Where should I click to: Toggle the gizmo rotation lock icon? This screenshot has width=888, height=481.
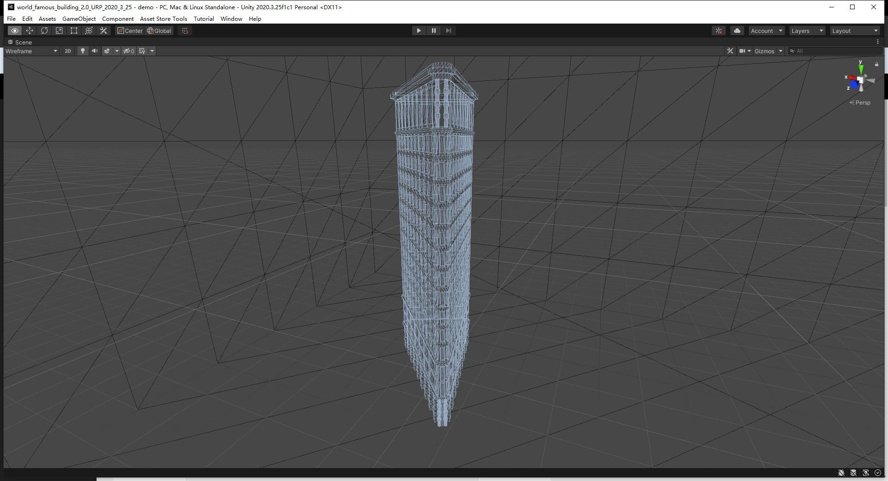click(876, 64)
